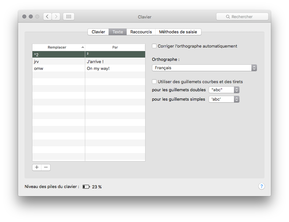Viewport: 289px width, 222px height.
Task: Click the back navigation arrow
Action: (47, 17)
